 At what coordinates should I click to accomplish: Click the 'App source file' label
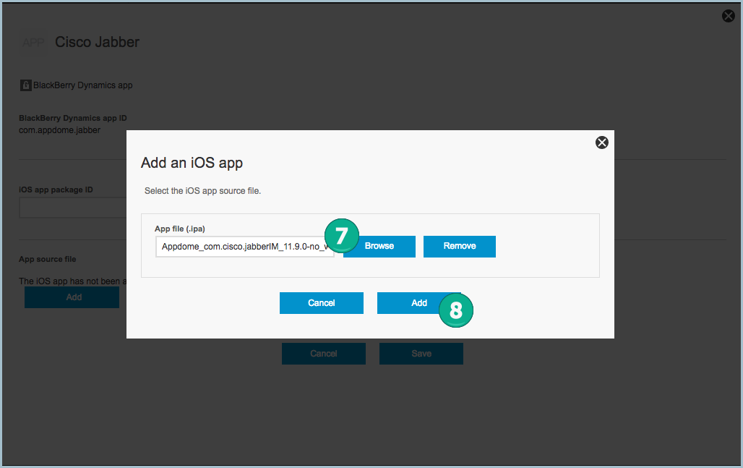tap(48, 260)
